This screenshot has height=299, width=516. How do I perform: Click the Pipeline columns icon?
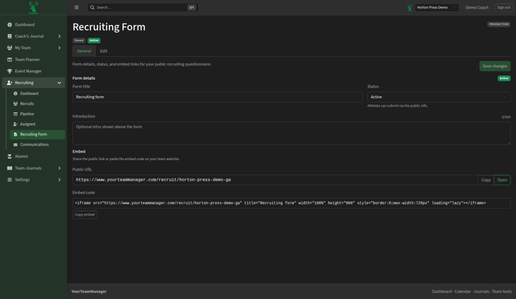click(x=16, y=114)
